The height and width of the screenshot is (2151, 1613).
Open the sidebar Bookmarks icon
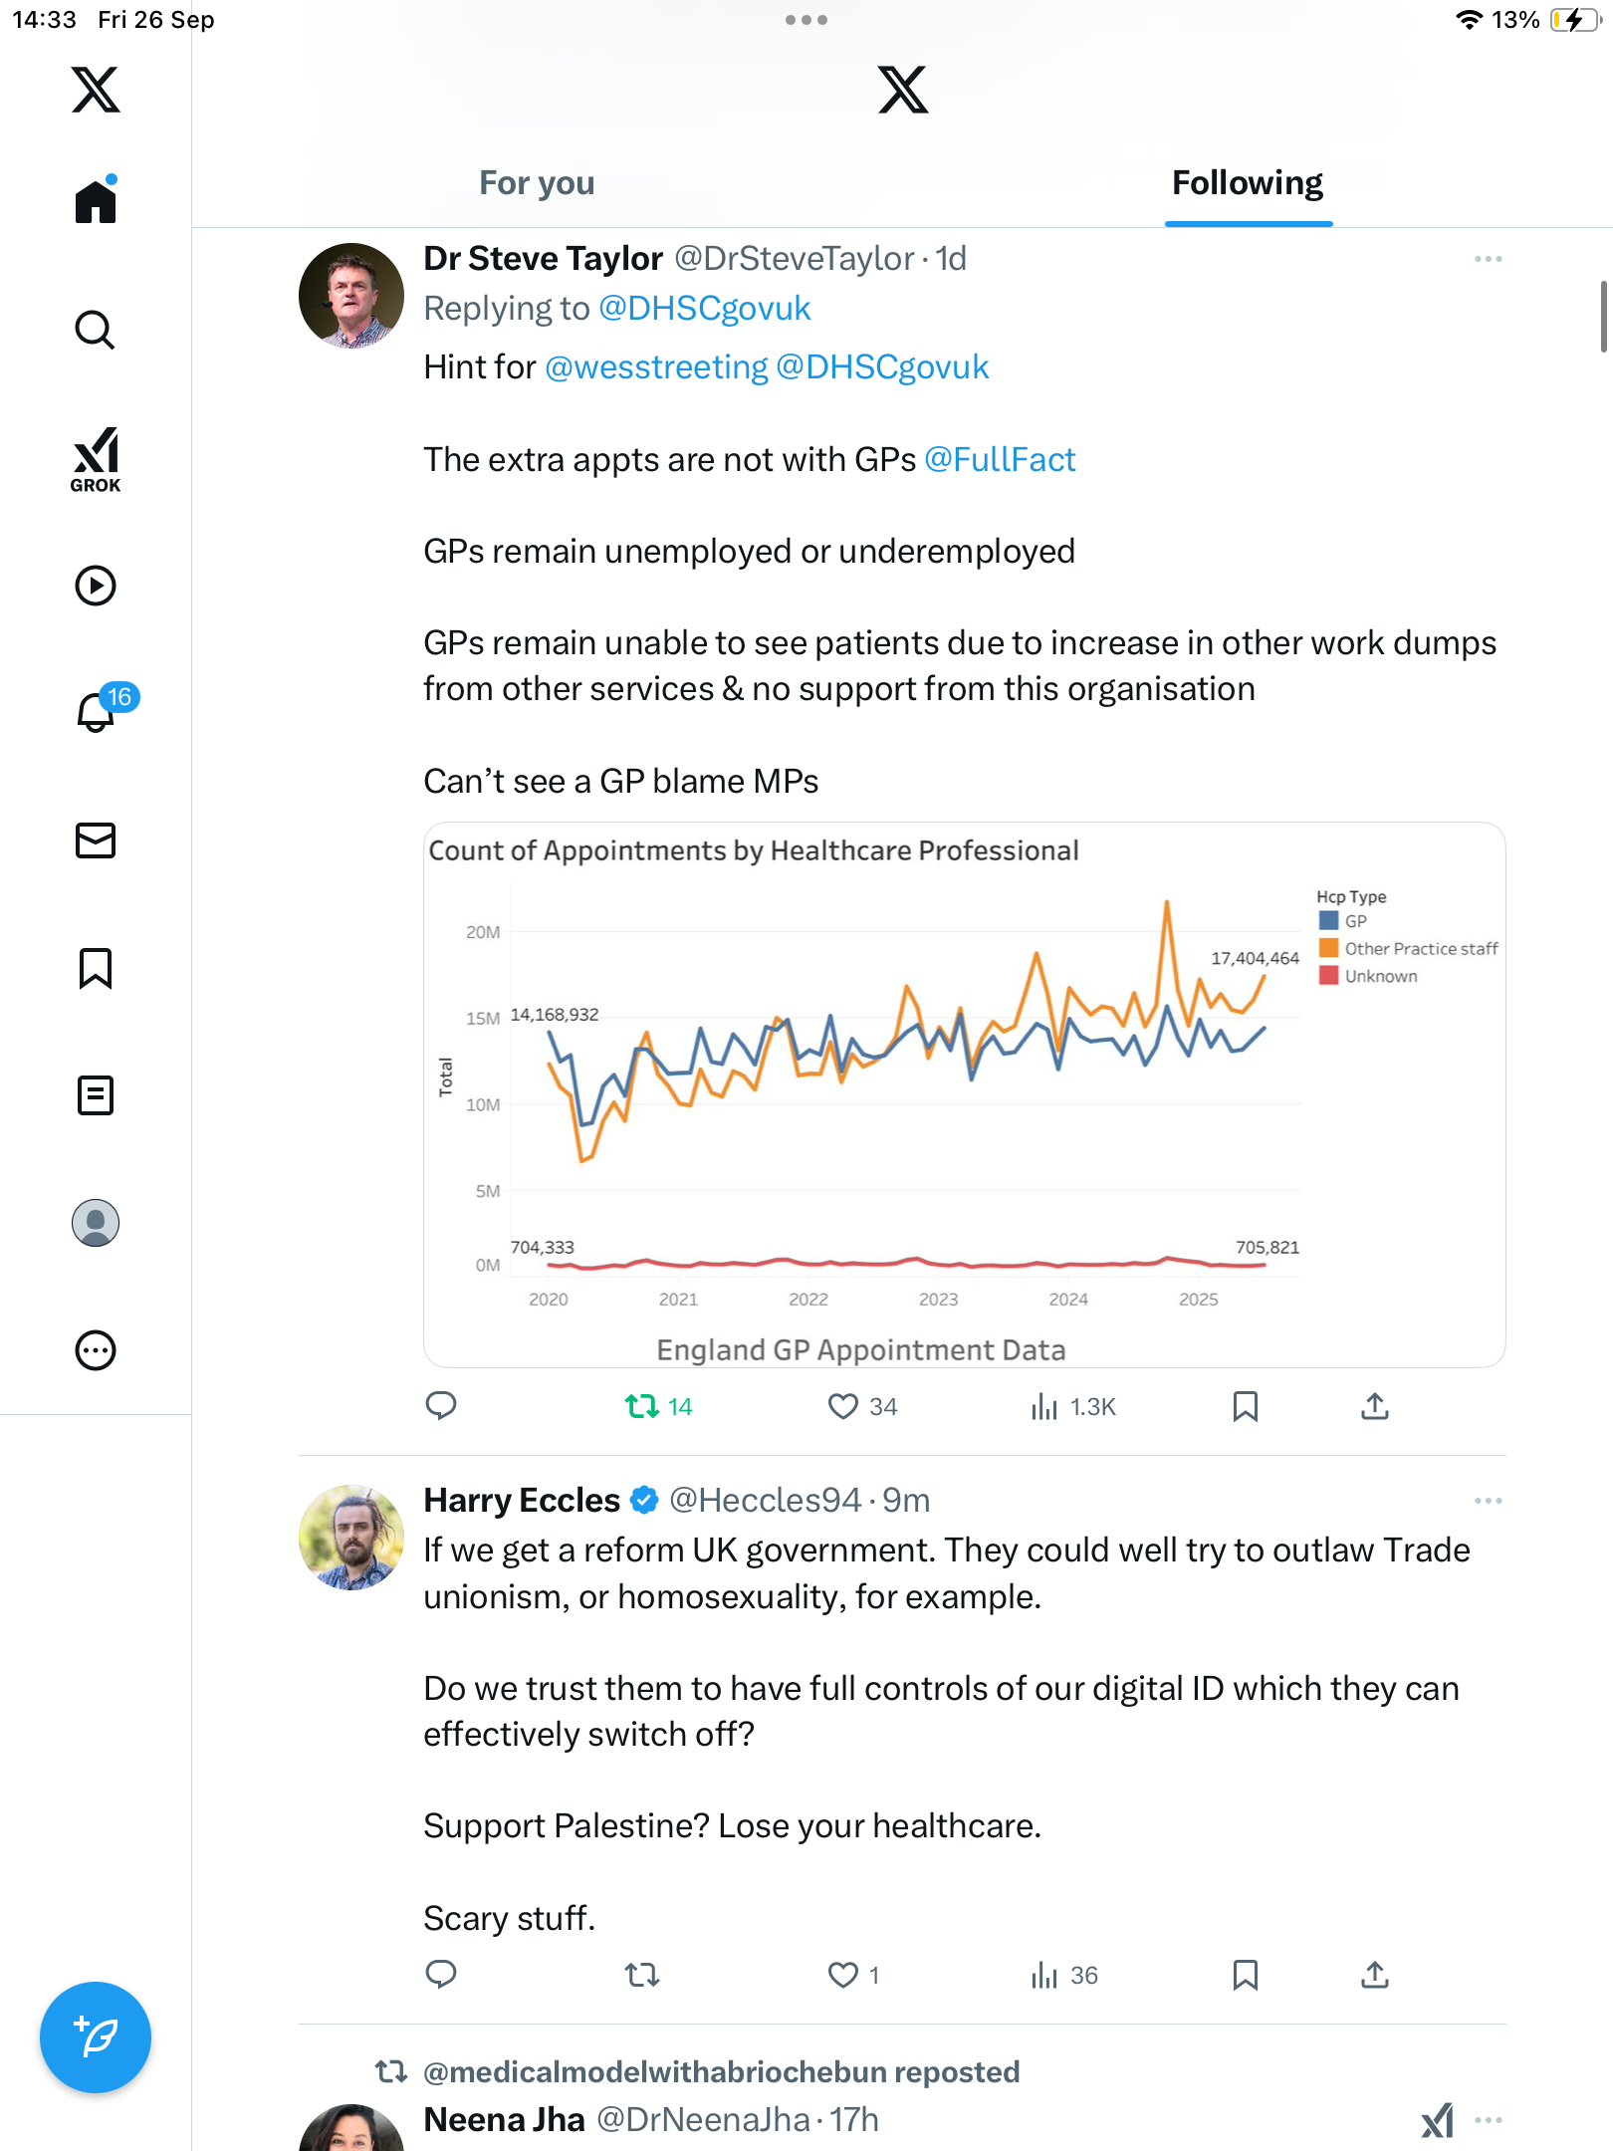coord(96,968)
